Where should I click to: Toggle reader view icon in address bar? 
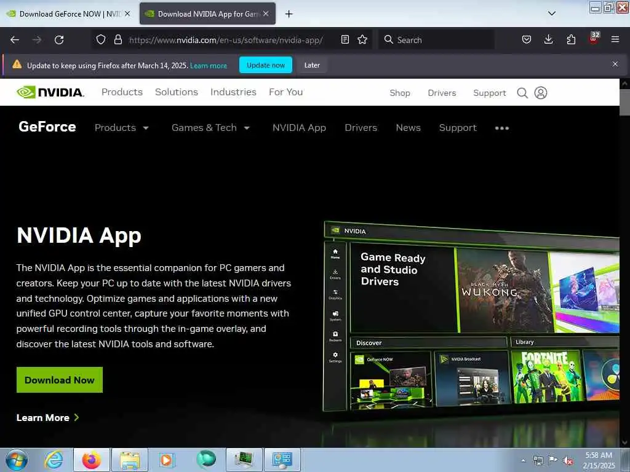click(x=345, y=39)
